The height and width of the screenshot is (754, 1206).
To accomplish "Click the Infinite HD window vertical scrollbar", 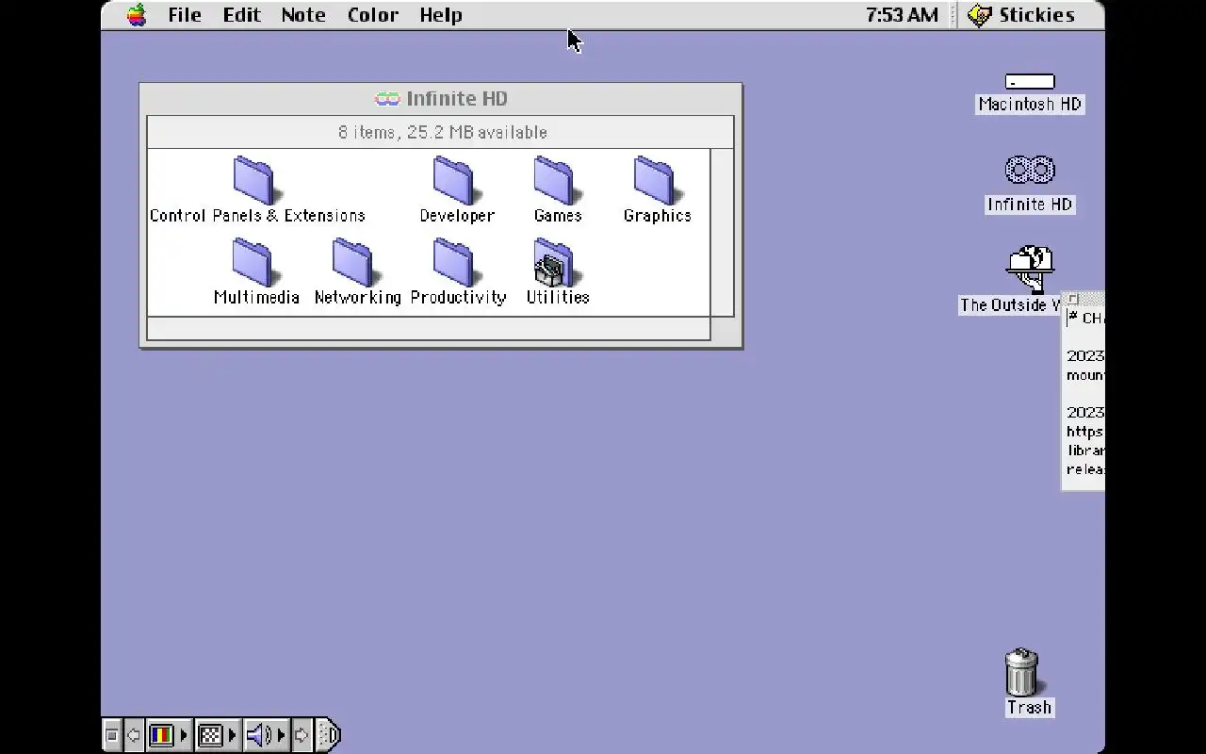I will (x=722, y=232).
